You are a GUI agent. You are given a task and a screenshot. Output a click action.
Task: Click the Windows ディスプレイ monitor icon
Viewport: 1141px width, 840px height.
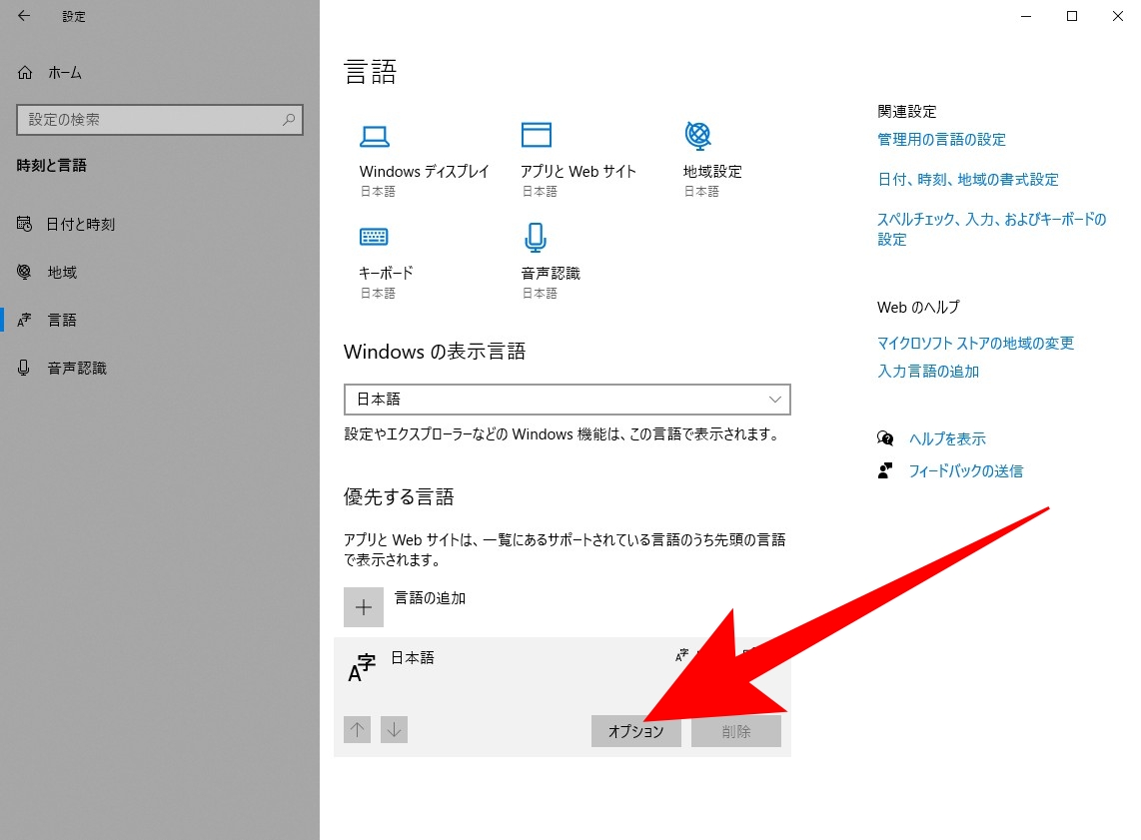[x=374, y=136]
